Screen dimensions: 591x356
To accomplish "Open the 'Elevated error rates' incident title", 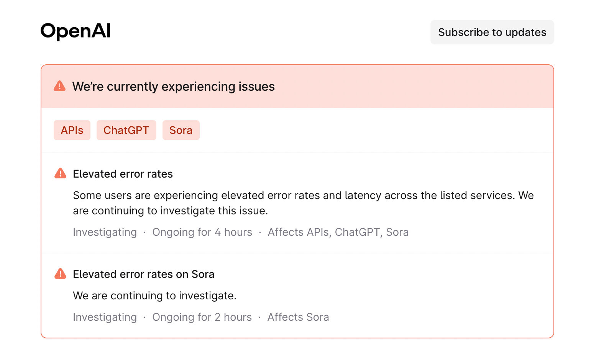I will click(123, 174).
